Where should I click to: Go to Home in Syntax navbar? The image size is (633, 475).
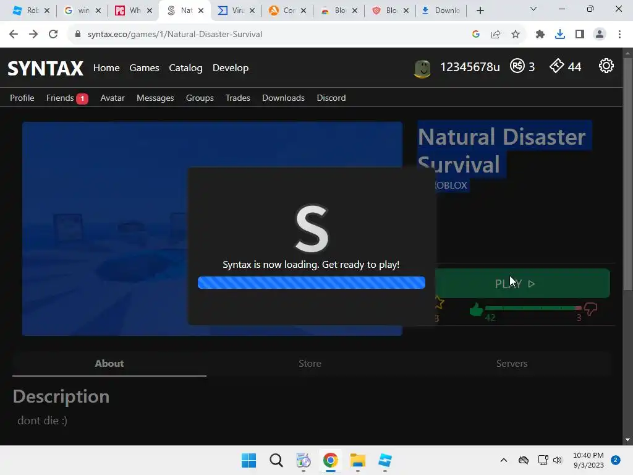click(x=106, y=68)
